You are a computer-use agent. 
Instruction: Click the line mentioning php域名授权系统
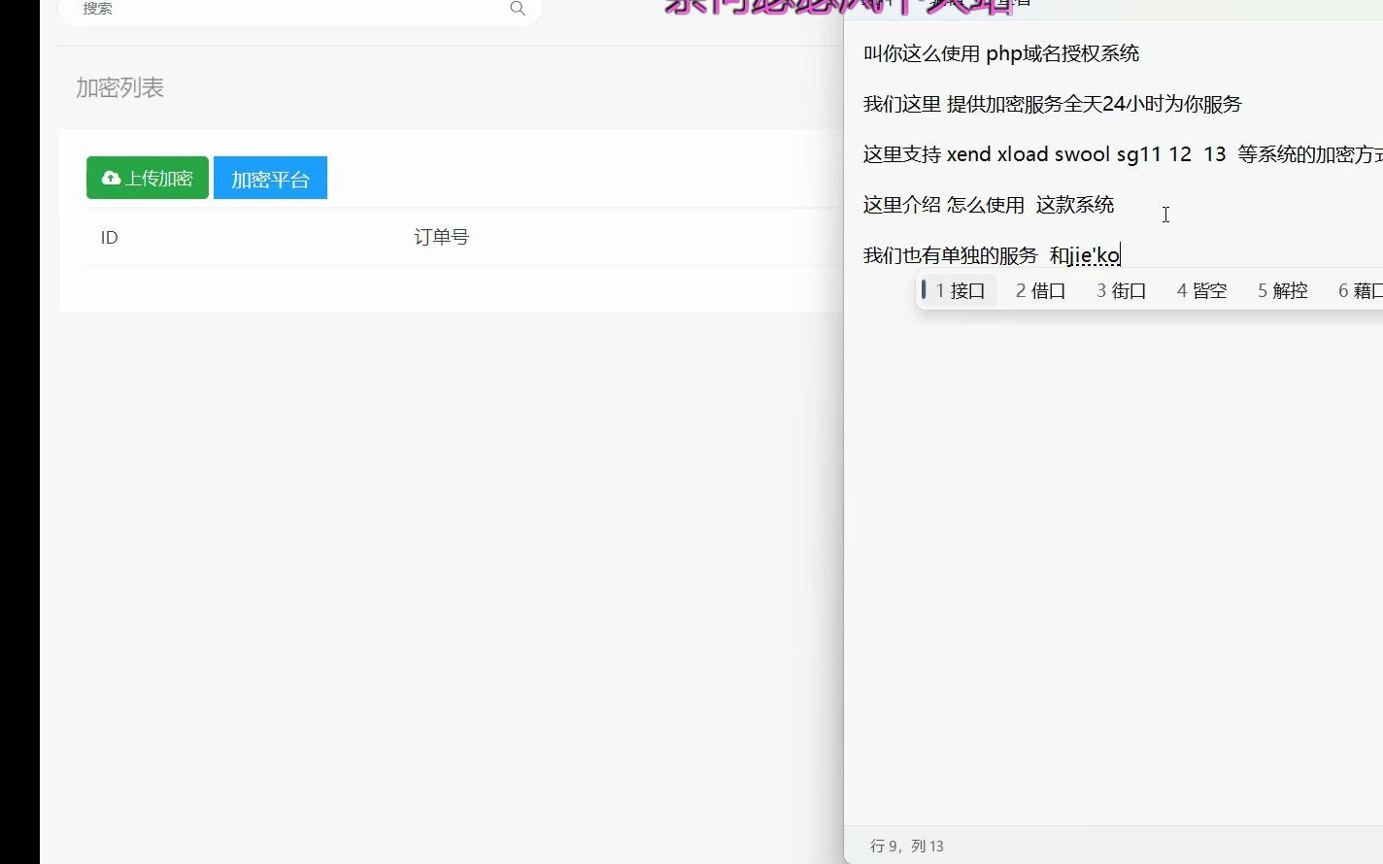[1002, 53]
